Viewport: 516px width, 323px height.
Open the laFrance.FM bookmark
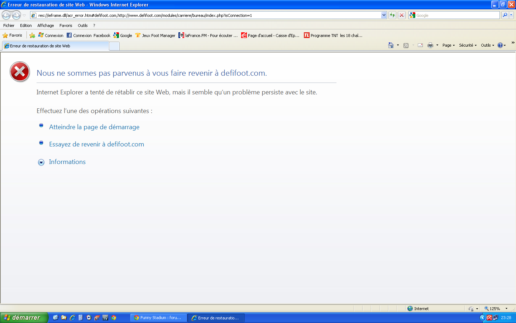[x=208, y=35]
